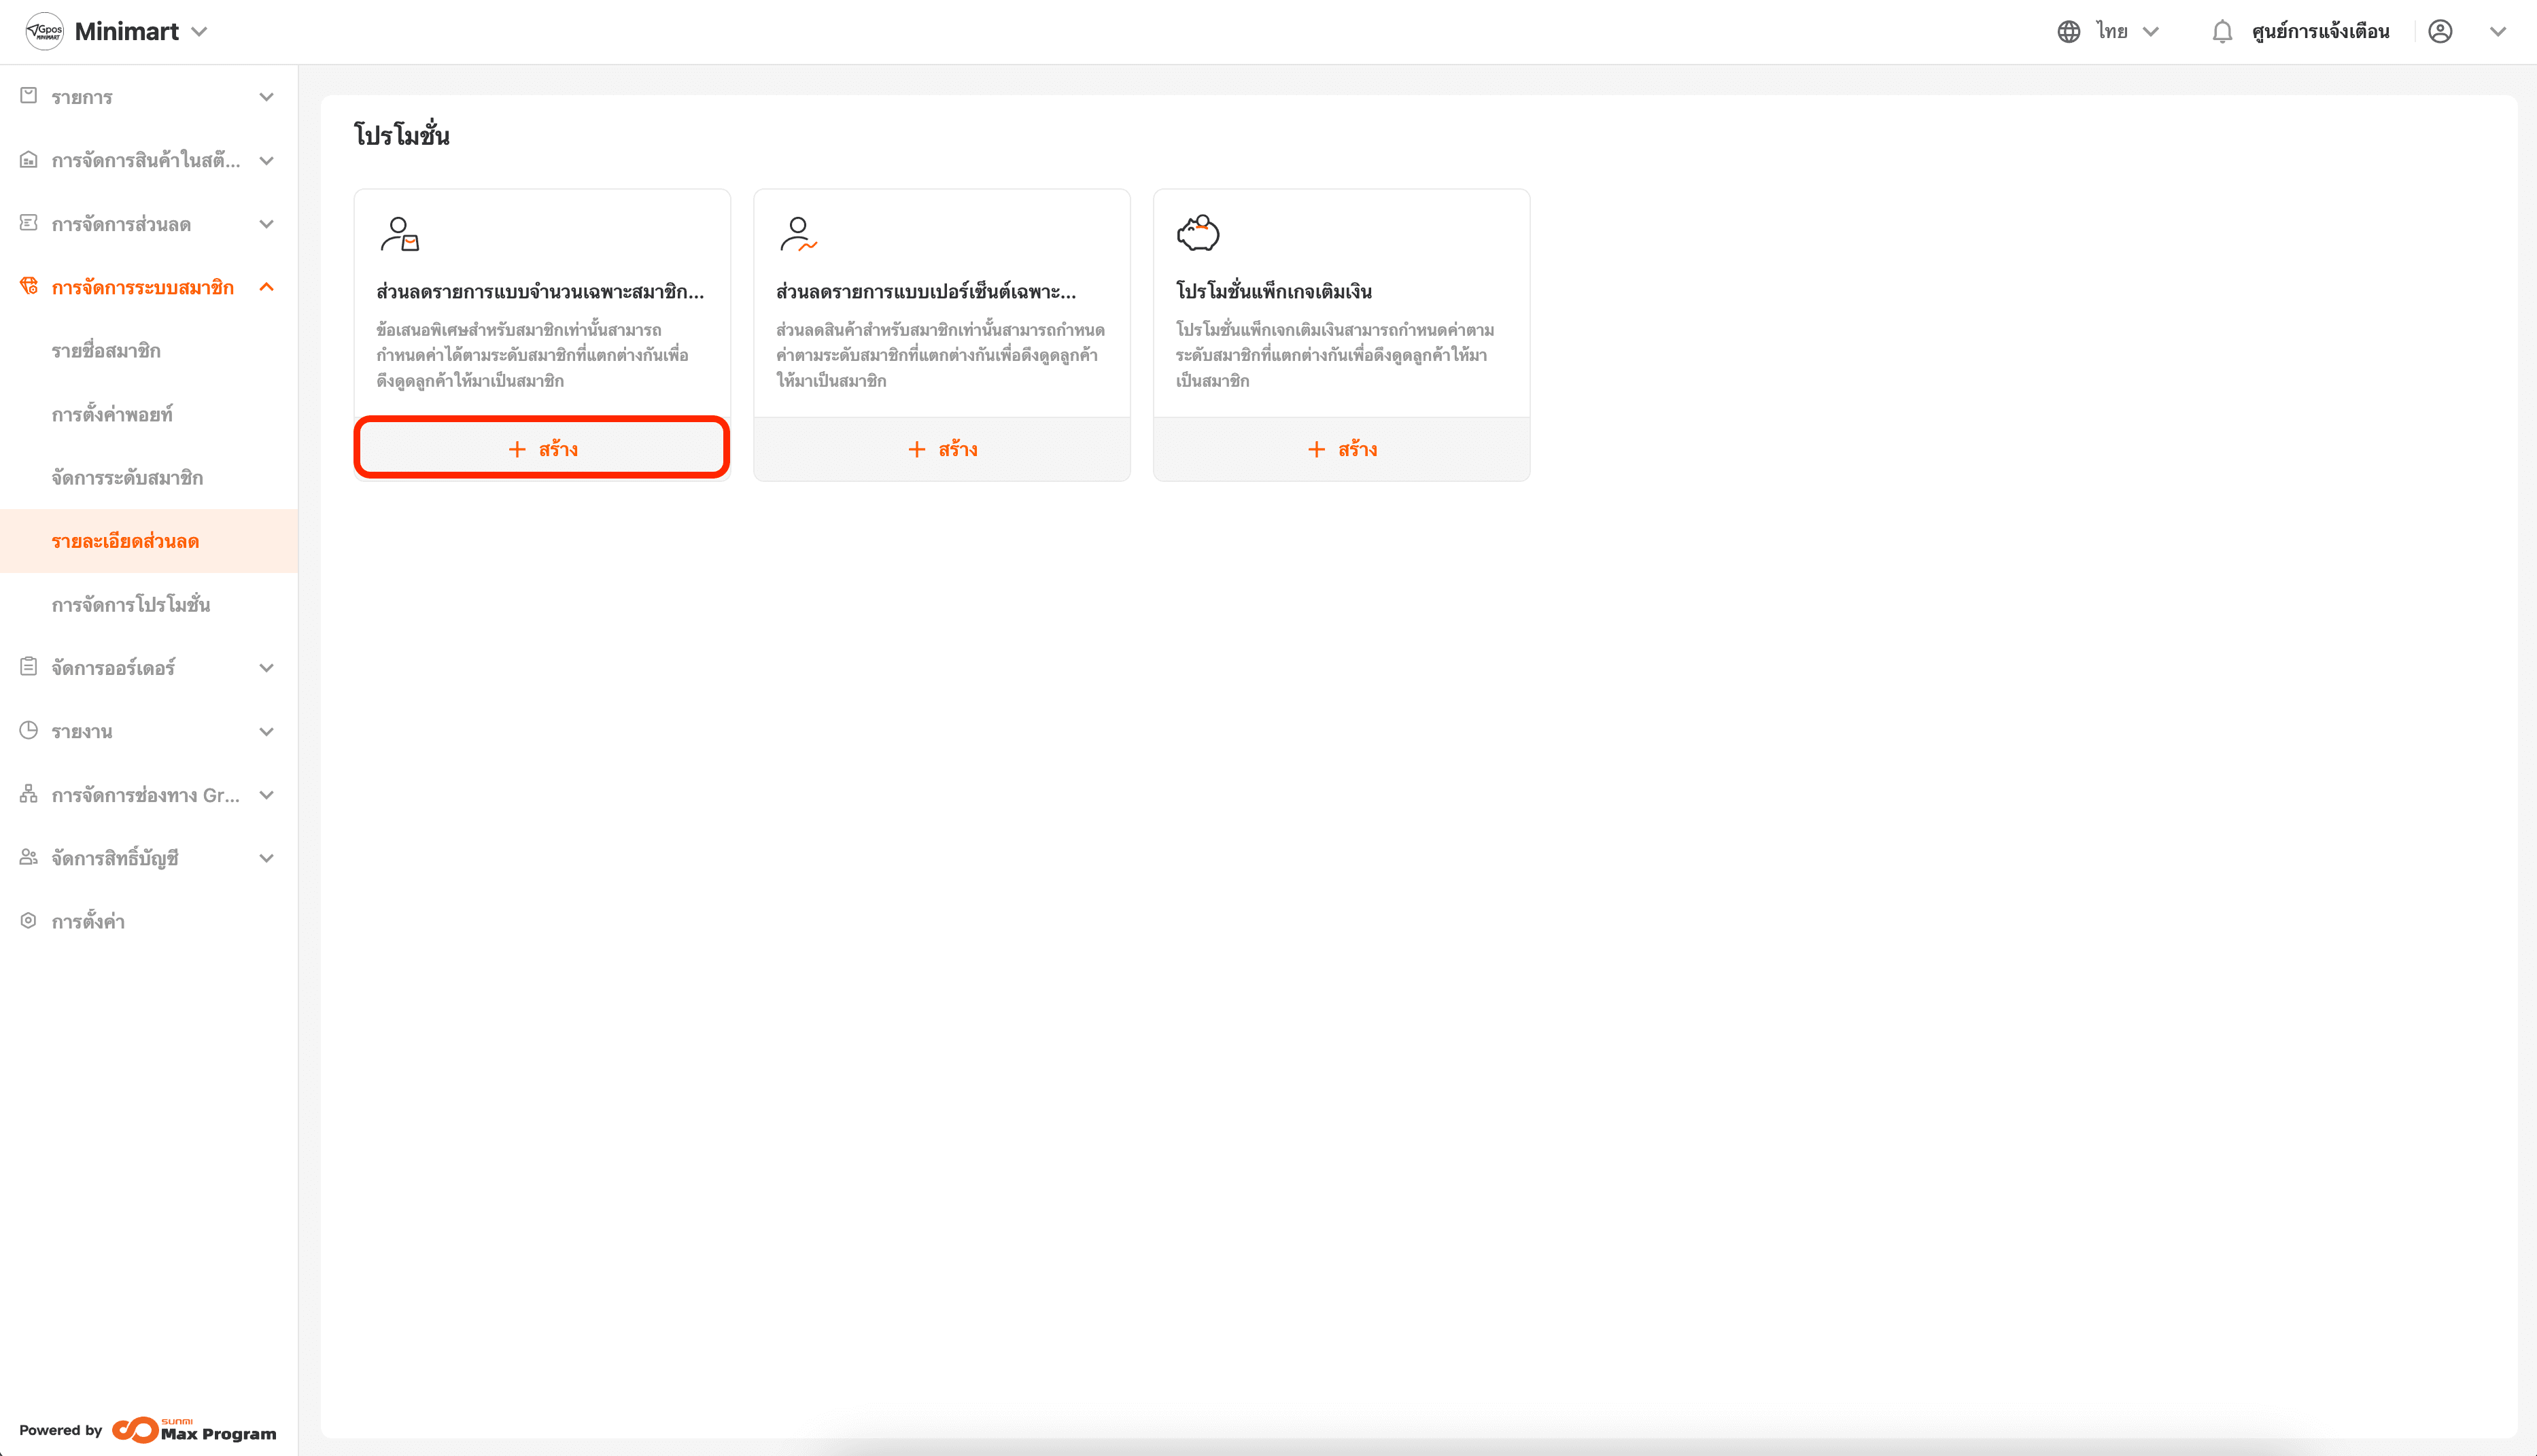Click the notification bell icon
Screen dimensions: 2537x1456
2221,32
